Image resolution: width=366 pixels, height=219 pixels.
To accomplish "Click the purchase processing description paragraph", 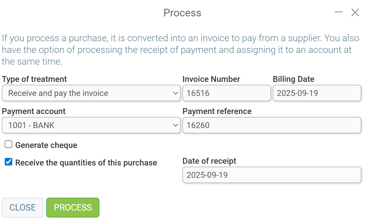I will (180, 50).
